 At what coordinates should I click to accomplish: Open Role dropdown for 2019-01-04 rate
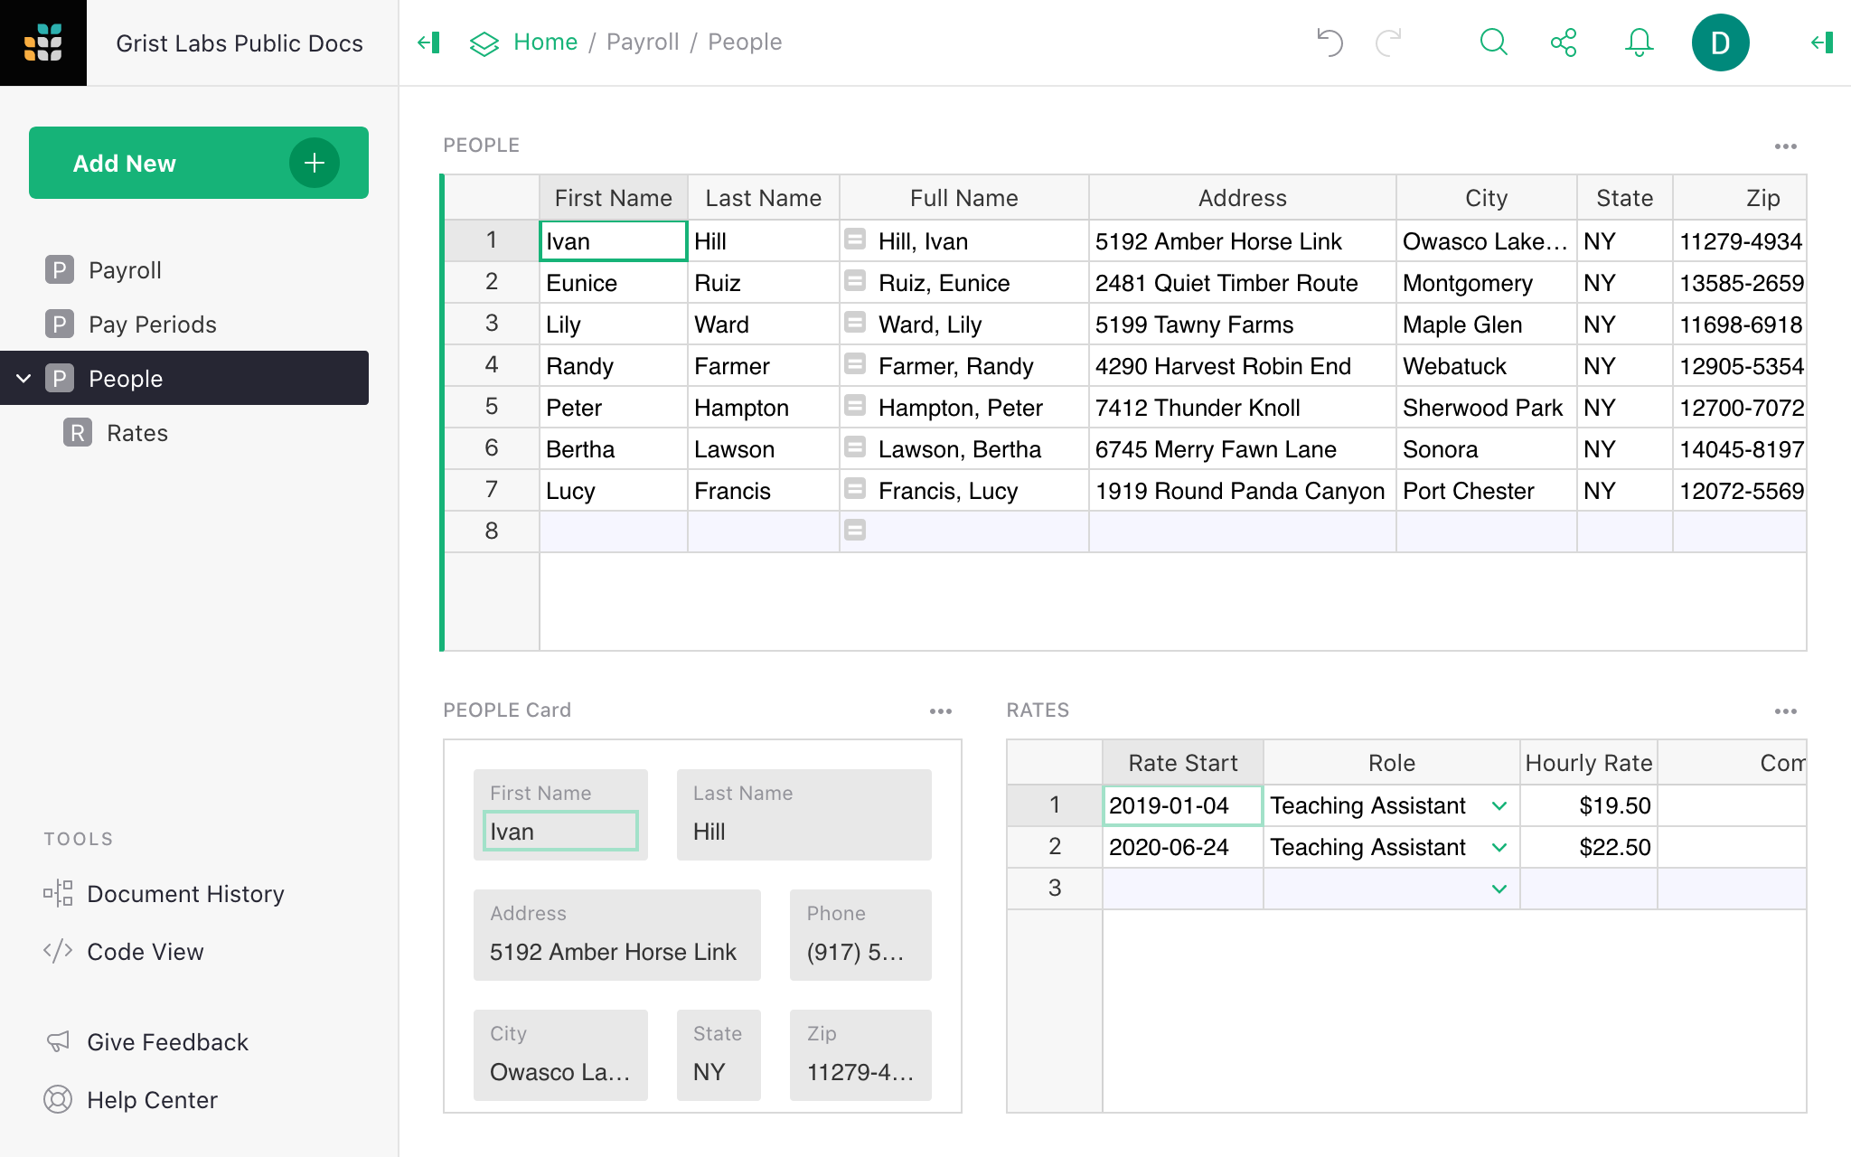[x=1499, y=805]
